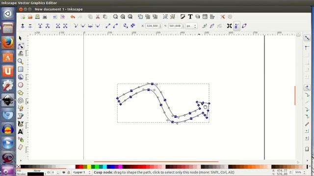This screenshot has width=314, height=176.
Task: Open Ubuntu Software Center launcher icon
Action: (8, 57)
